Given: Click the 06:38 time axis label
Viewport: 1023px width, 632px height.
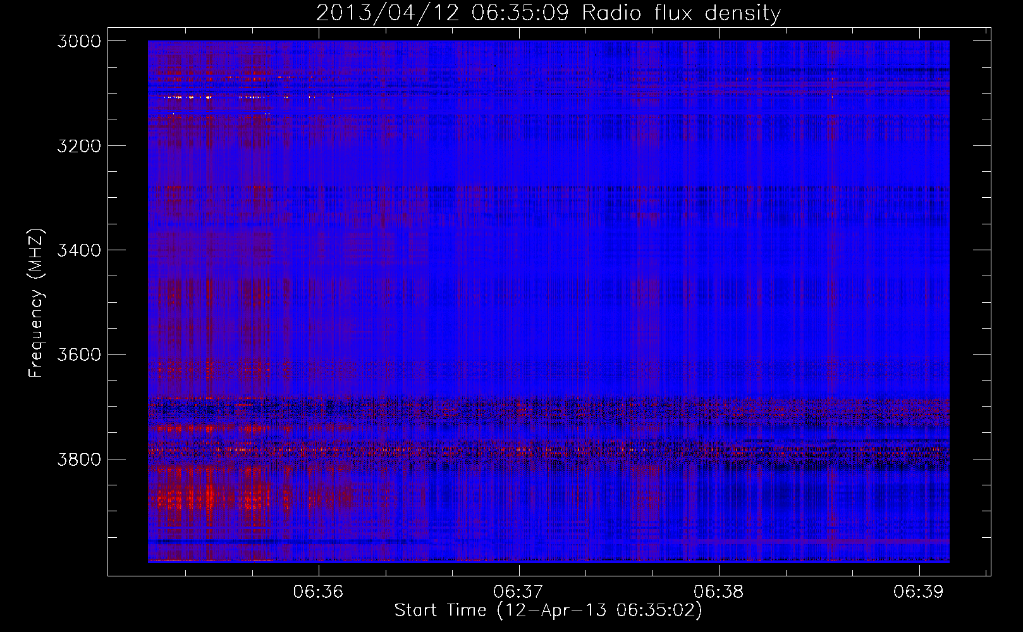Looking at the screenshot, I should tap(719, 592).
